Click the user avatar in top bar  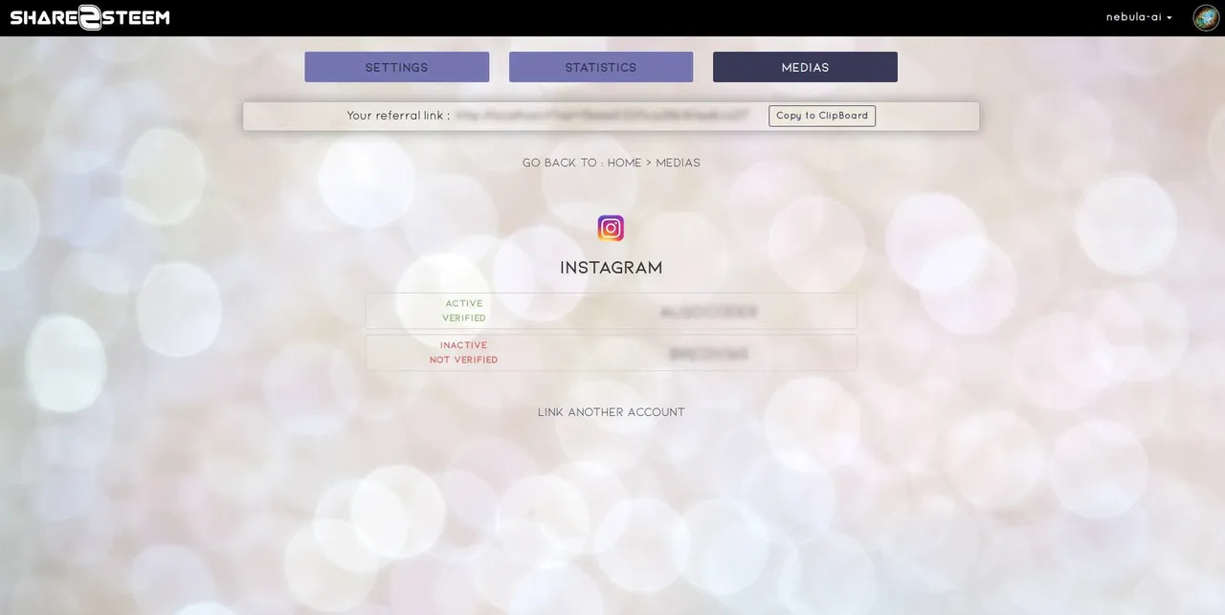click(1206, 17)
